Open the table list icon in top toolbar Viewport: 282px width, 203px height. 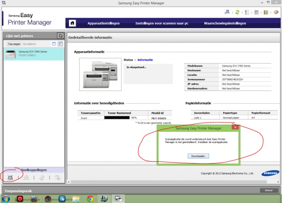(256, 12)
